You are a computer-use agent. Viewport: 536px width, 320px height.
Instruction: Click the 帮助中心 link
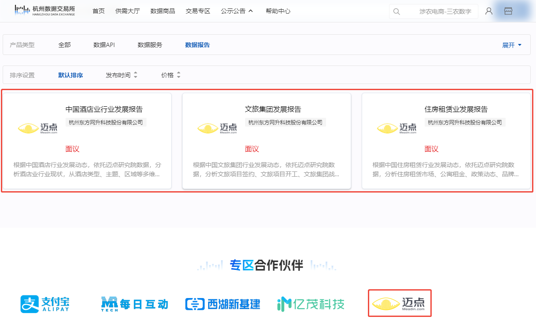[x=278, y=11]
